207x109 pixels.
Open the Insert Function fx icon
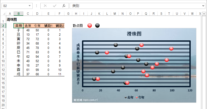point(64,6)
